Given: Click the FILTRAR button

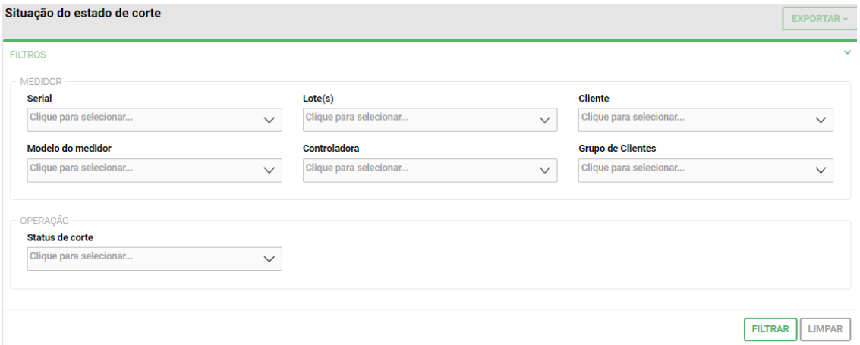Looking at the screenshot, I should pos(770,329).
